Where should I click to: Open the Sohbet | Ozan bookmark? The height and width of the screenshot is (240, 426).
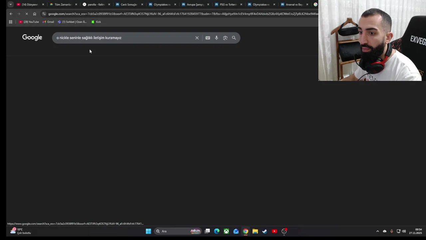tap(72, 22)
